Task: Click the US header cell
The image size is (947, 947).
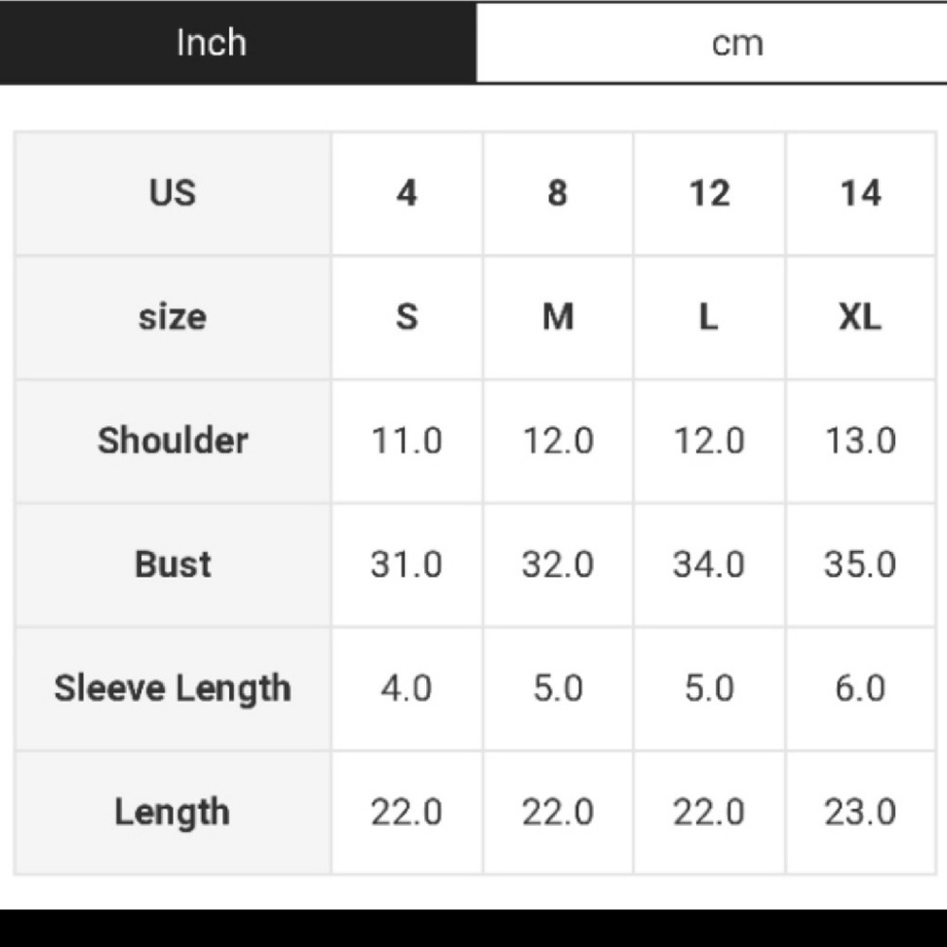Action: tap(172, 193)
